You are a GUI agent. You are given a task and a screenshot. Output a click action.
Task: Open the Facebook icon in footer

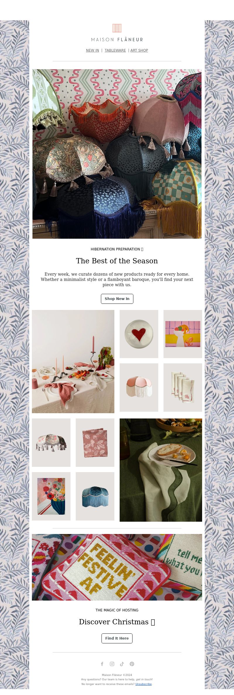coord(102,664)
